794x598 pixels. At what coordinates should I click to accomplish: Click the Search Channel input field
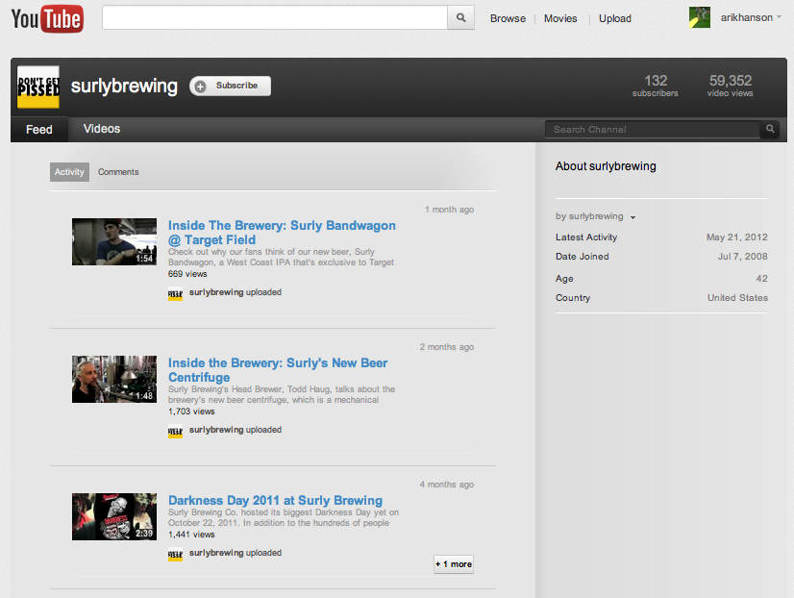[653, 129]
